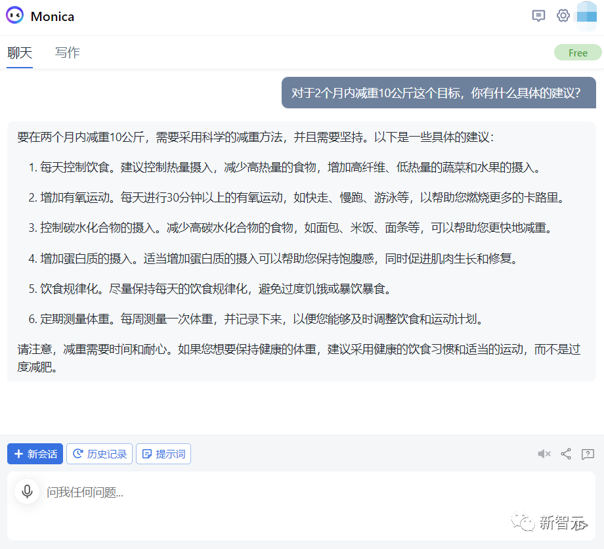Switch to the 写作 tab
604x549 pixels.
pyautogui.click(x=67, y=53)
